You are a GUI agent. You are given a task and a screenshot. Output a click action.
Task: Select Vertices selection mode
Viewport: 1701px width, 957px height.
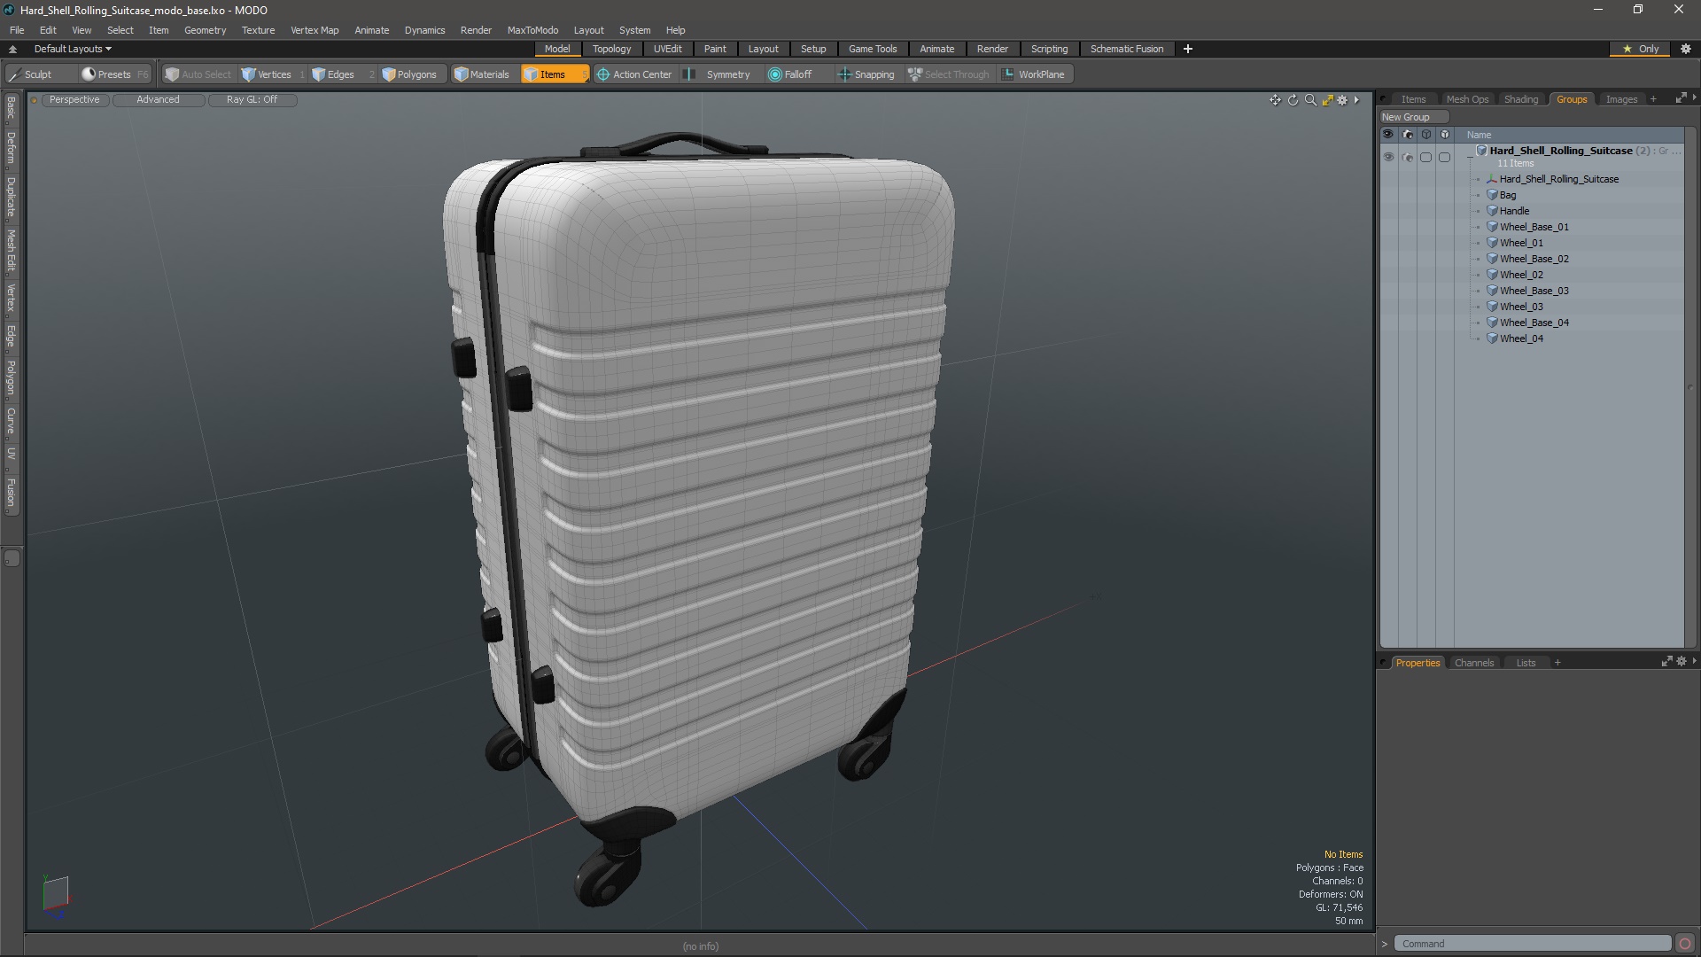[267, 74]
